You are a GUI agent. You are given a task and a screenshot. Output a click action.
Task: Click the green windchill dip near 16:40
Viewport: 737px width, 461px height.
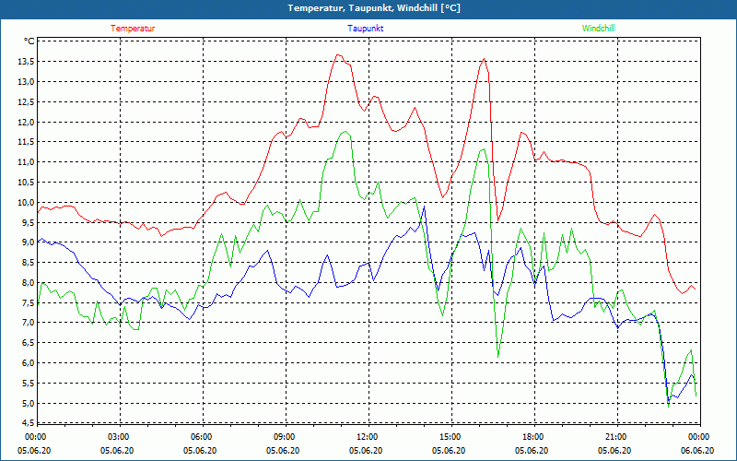point(498,357)
